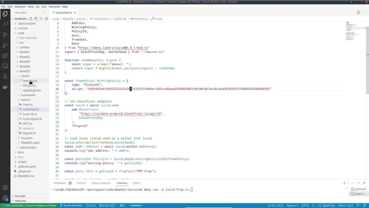Collapse all folders in Explorer
Viewport: 369px width, 208px height.
pos(46,19)
